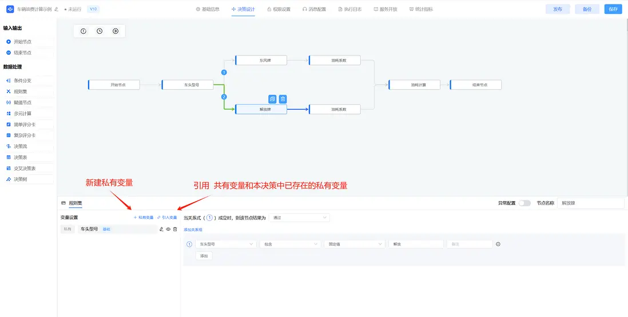Image resolution: width=628 pixels, height=317 pixels.
Task: Select the 油耗计算 node on canvas
Action: tap(415, 85)
